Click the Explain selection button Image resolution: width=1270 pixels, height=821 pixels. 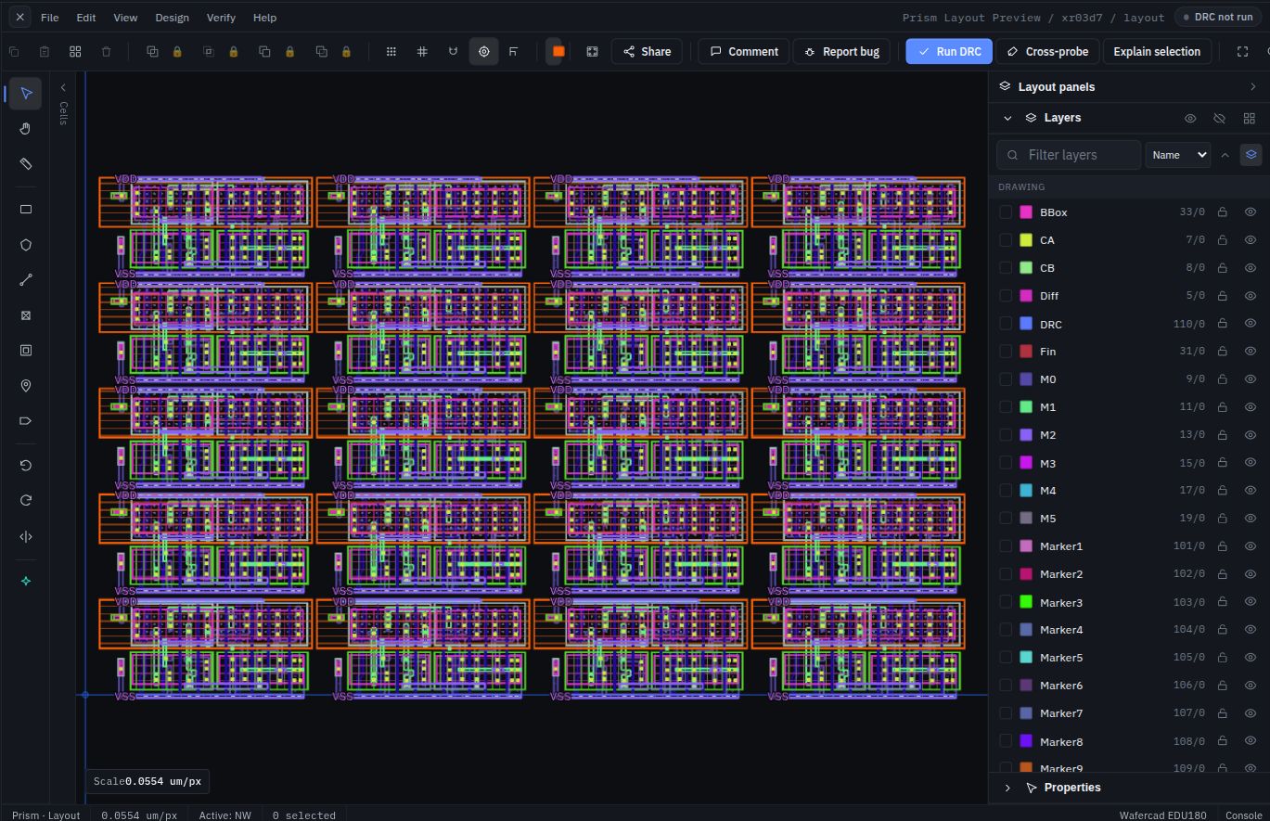click(x=1157, y=52)
